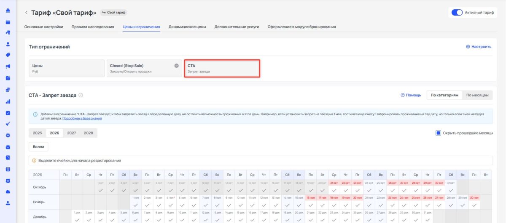Open the document icon in sidebar
This screenshot has height=223, width=506.
click(8, 78)
